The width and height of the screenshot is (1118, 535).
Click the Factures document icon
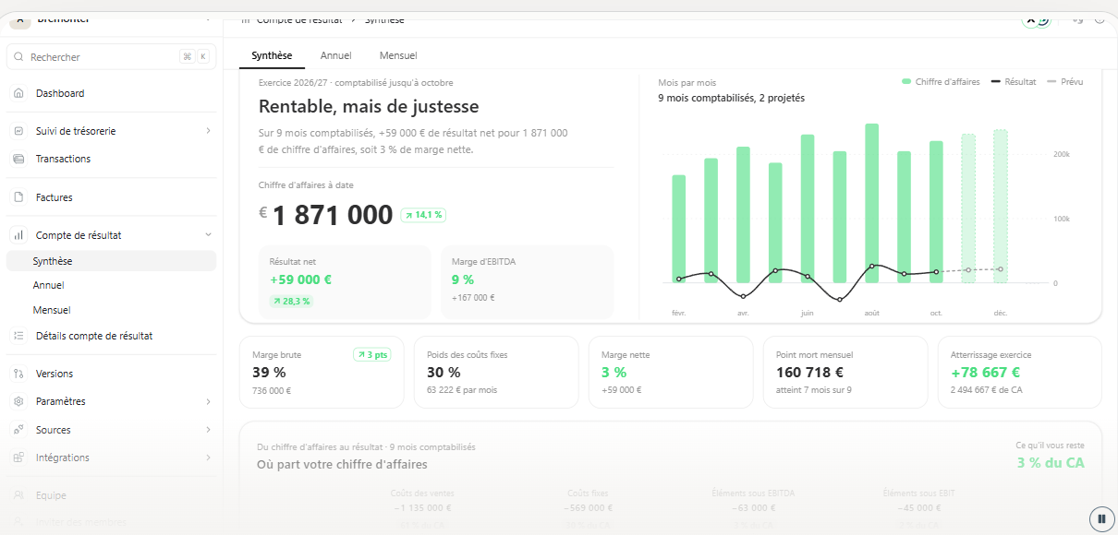(x=18, y=197)
